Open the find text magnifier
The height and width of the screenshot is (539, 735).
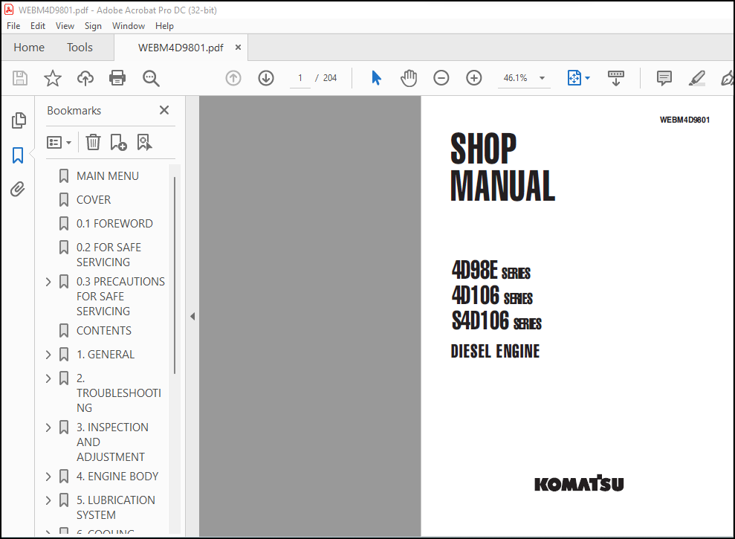click(151, 78)
